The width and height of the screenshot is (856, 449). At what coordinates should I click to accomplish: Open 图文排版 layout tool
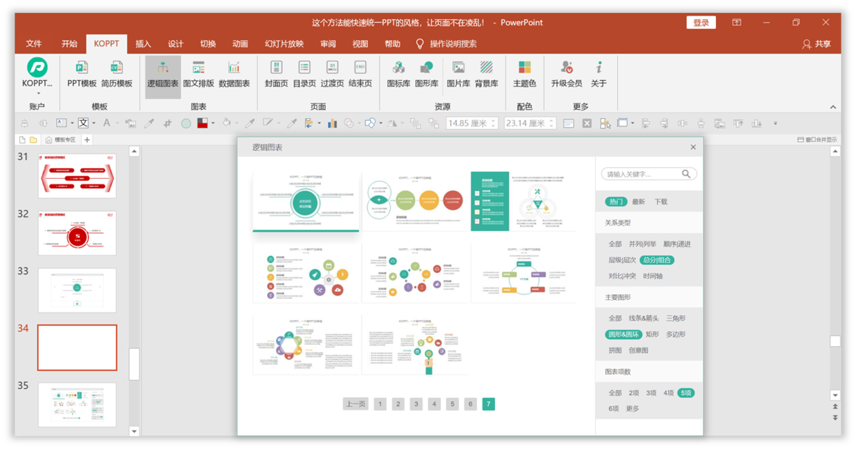[198, 74]
